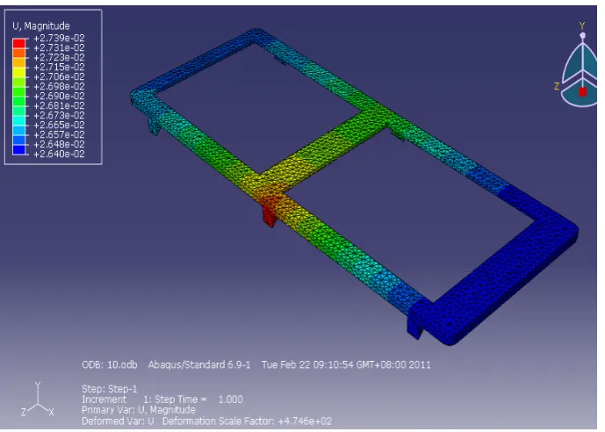Viewport: 605px width, 432px height.
Task: Pick the red maximum displacement bracket on model
Action: (x=269, y=215)
